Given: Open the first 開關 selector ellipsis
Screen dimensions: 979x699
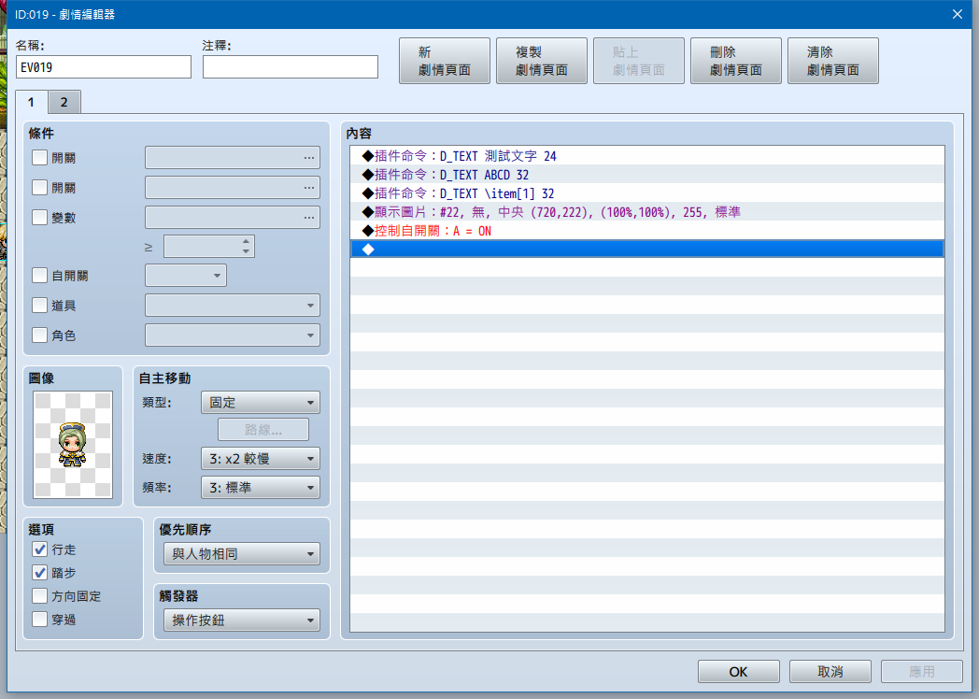Looking at the screenshot, I should click(x=309, y=157).
